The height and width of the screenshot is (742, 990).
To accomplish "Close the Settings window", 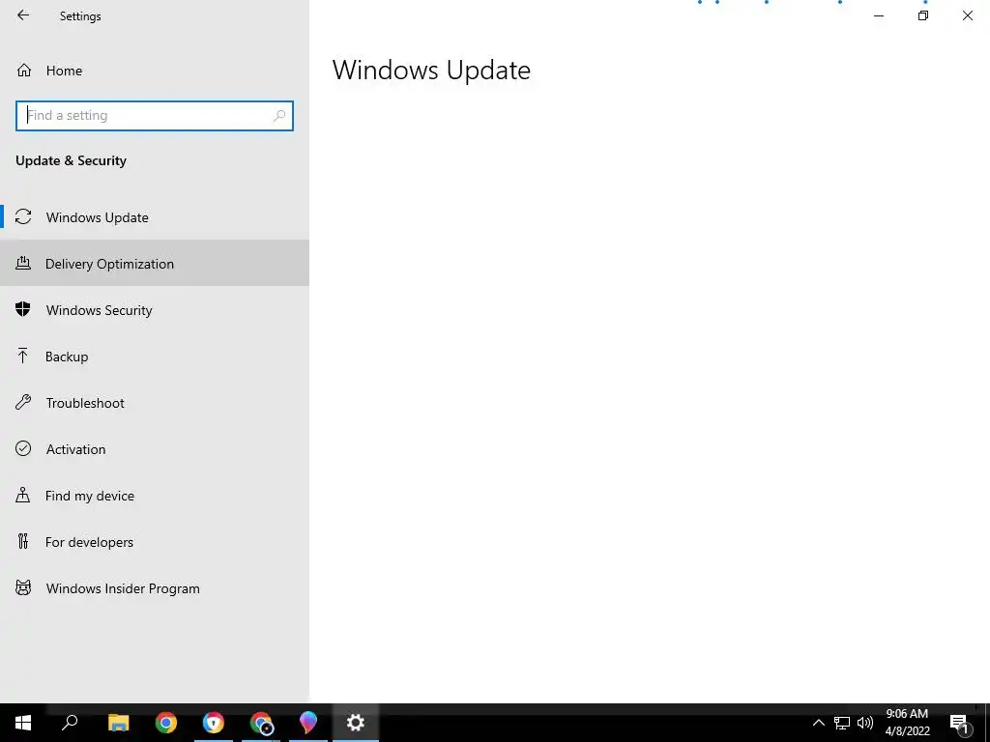I will 967,15.
